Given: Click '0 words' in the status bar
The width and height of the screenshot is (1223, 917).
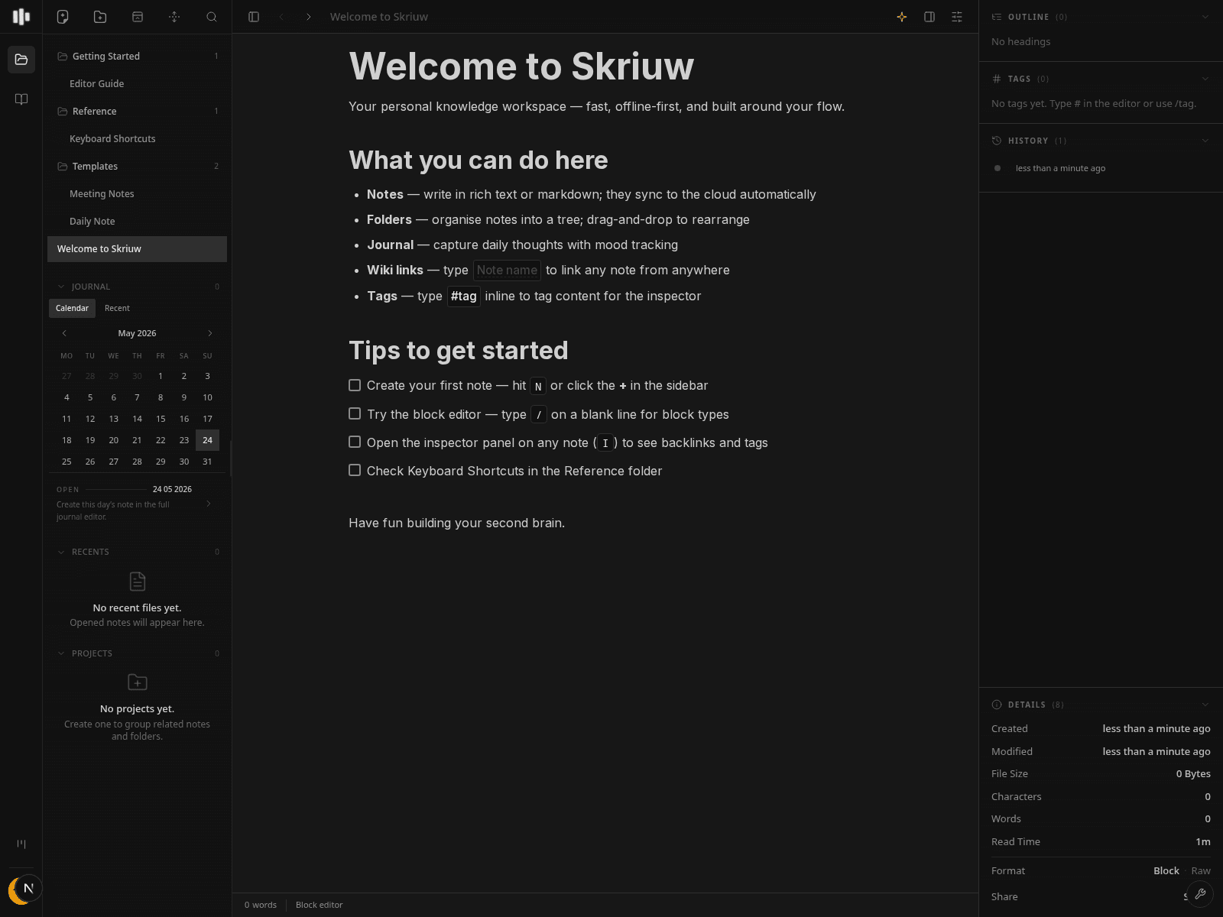Looking at the screenshot, I should click(x=261, y=905).
